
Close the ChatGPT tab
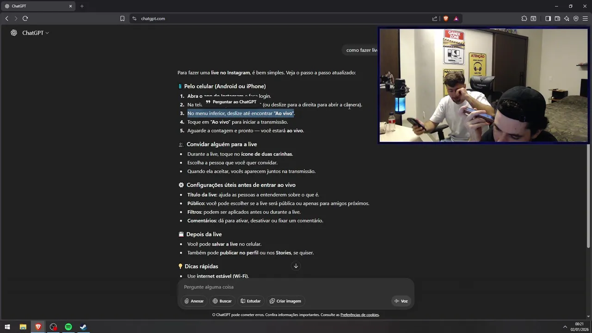pos(71,6)
